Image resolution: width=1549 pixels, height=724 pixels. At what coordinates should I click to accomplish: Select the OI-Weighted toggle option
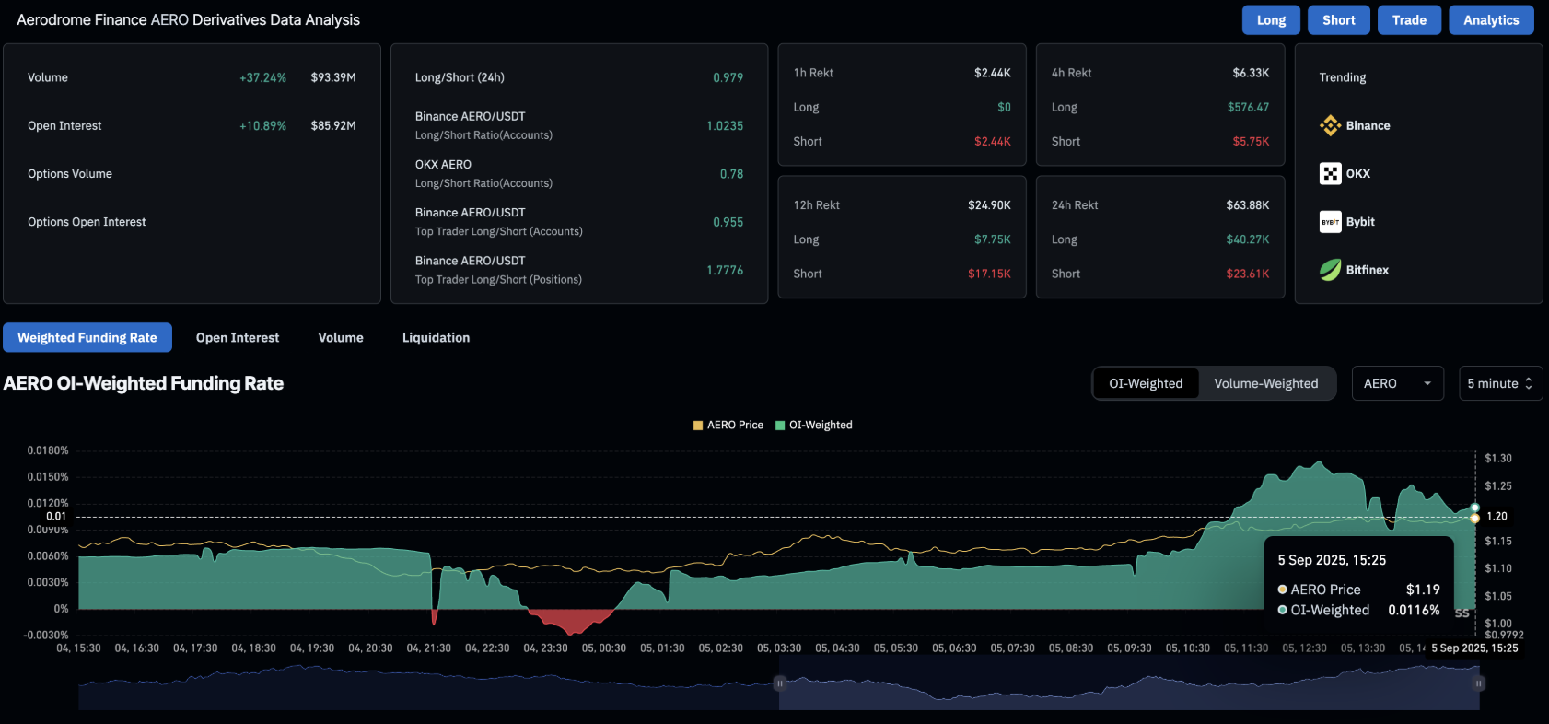pyautogui.click(x=1146, y=383)
